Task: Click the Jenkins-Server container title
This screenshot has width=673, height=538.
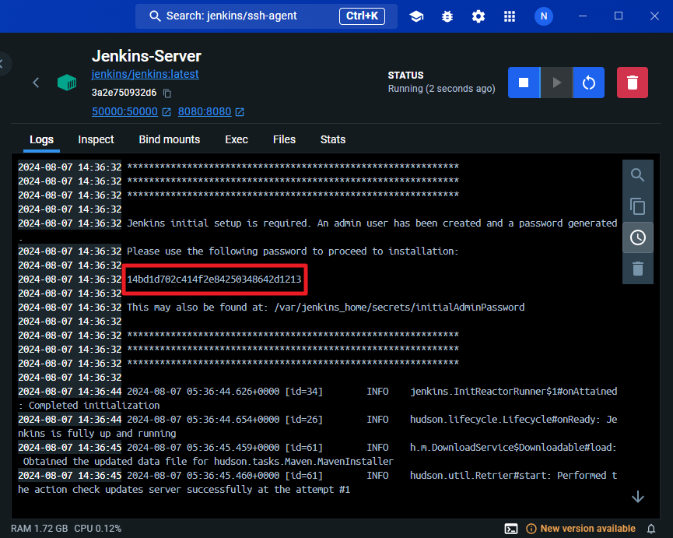Action: pyautogui.click(x=146, y=56)
